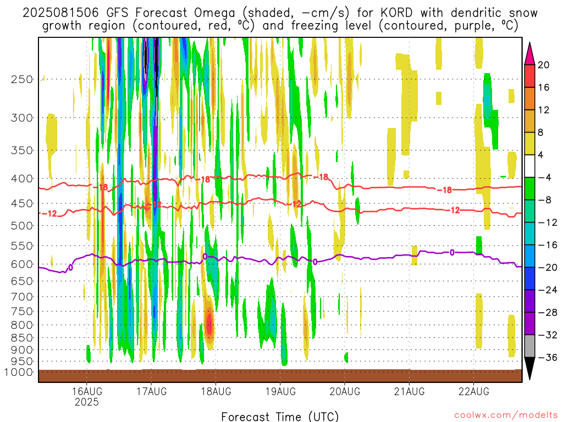The width and height of the screenshot is (563, 422).
Task: Click the -12 contour label at left edge
Action: tap(49, 214)
